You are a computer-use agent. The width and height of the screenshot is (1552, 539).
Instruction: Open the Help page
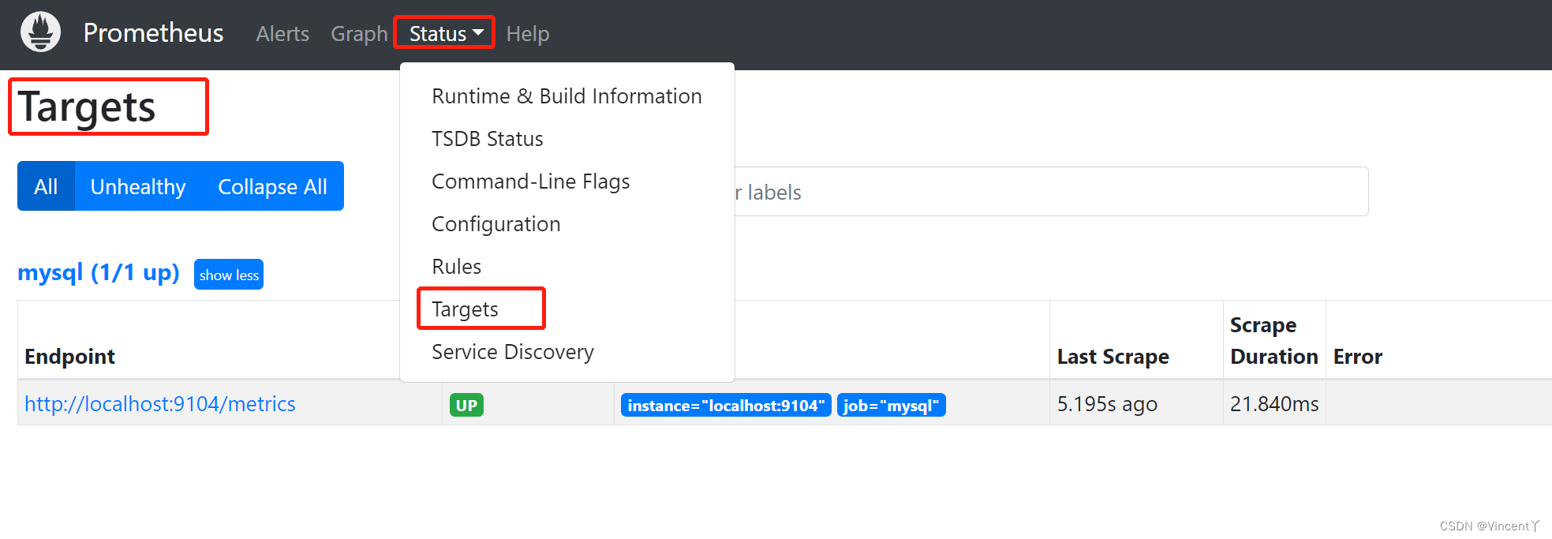527,34
